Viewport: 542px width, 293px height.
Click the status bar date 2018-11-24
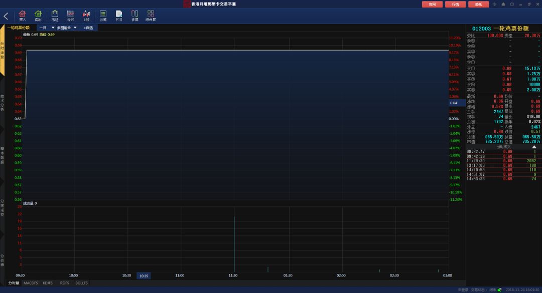514,290
